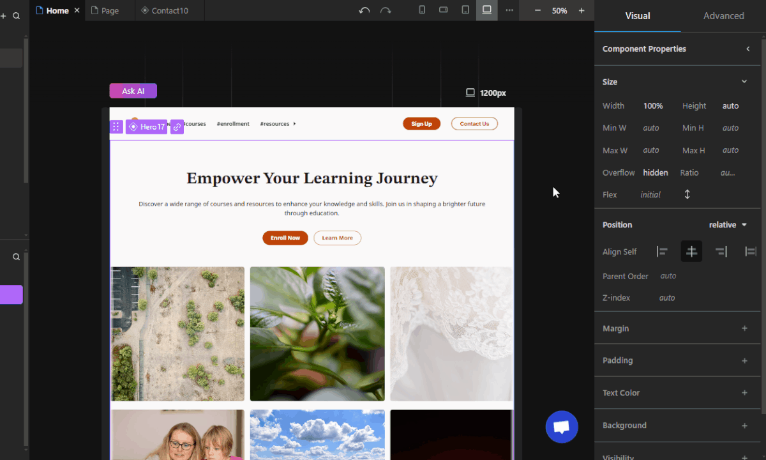Select the aerial desert photo thumbnail
The width and height of the screenshot is (766, 460).
177,334
